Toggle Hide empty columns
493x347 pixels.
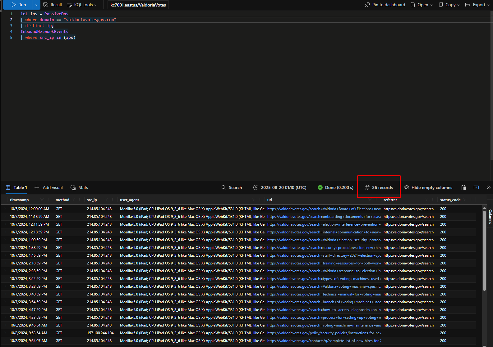(428, 187)
